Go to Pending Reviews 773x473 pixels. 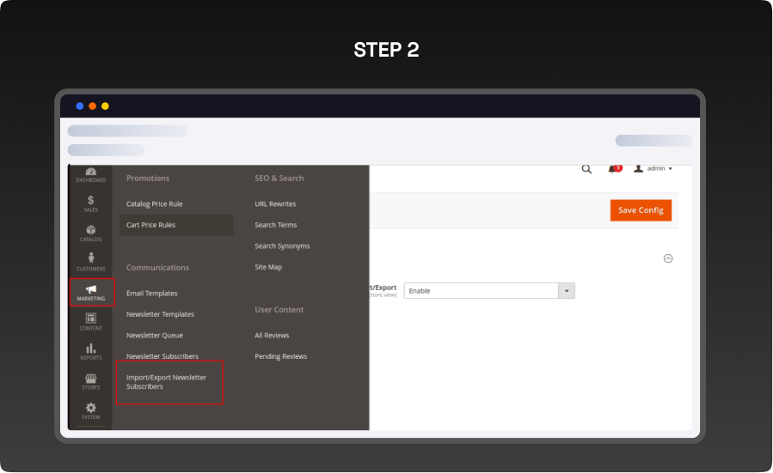(281, 356)
